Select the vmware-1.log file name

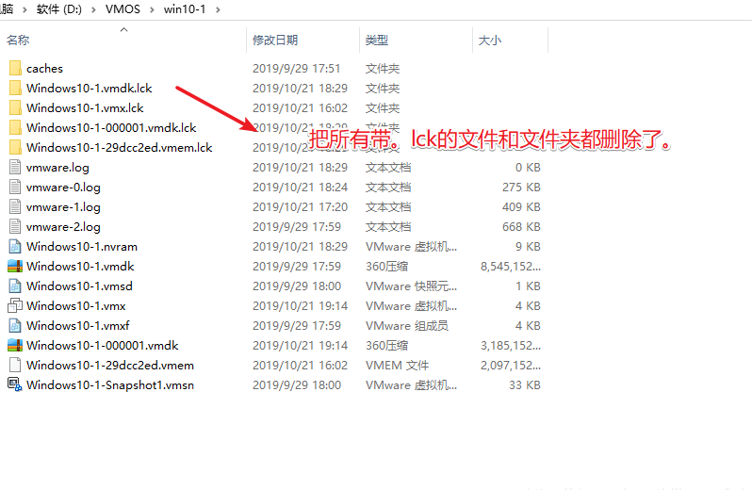pos(63,206)
